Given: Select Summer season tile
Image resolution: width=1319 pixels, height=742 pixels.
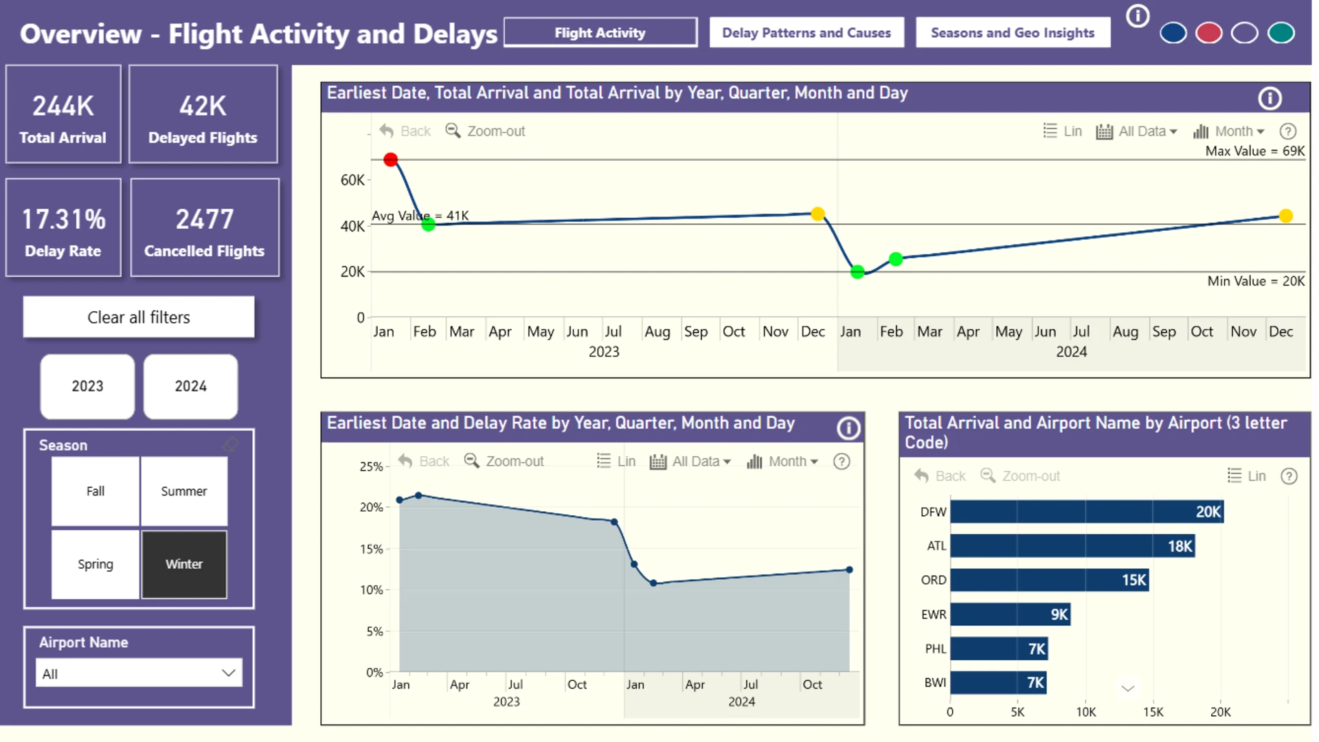Looking at the screenshot, I should tap(184, 491).
